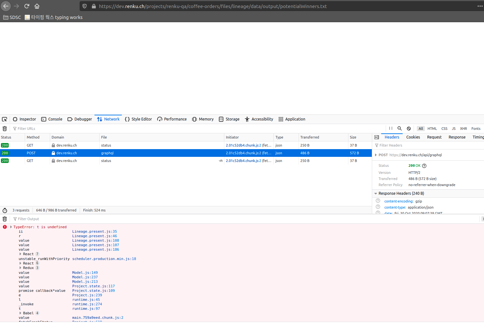Collapse the Response Headers section
The height and width of the screenshot is (323, 484).
tap(375, 193)
